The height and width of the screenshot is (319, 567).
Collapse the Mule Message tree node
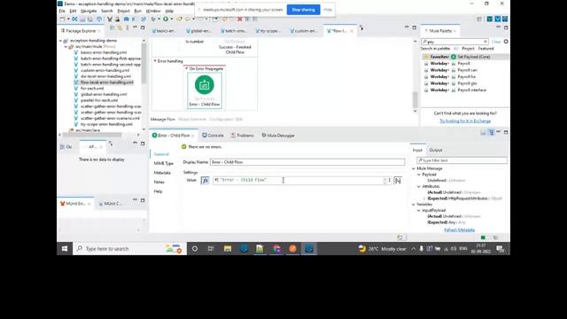pyautogui.click(x=414, y=168)
